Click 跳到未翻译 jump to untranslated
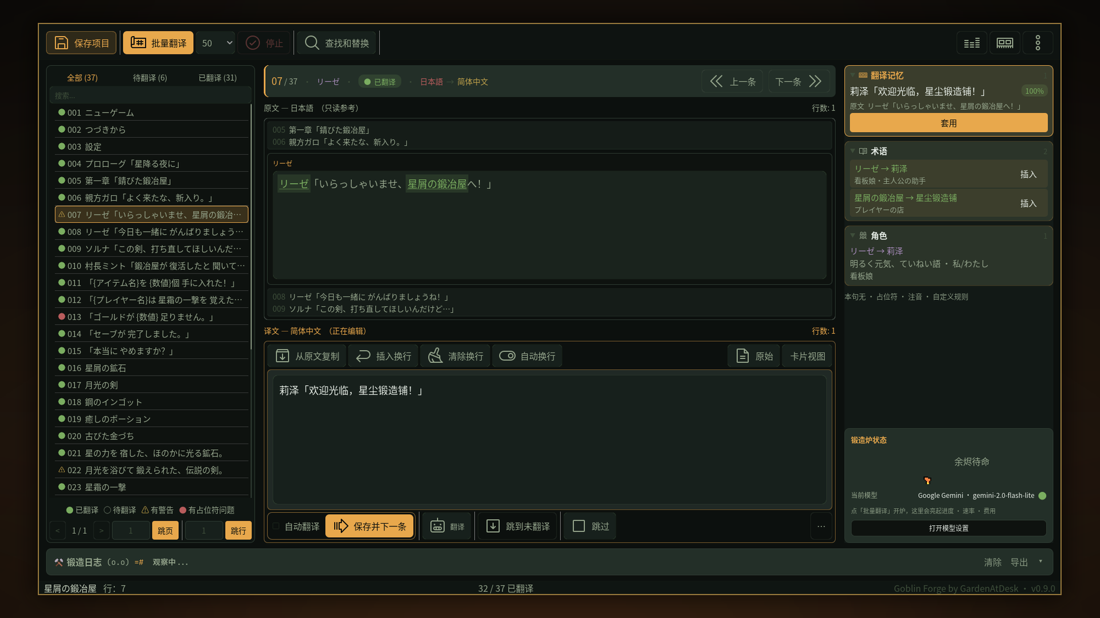The height and width of the screenshot is (618, 1100). pos(518,526)
